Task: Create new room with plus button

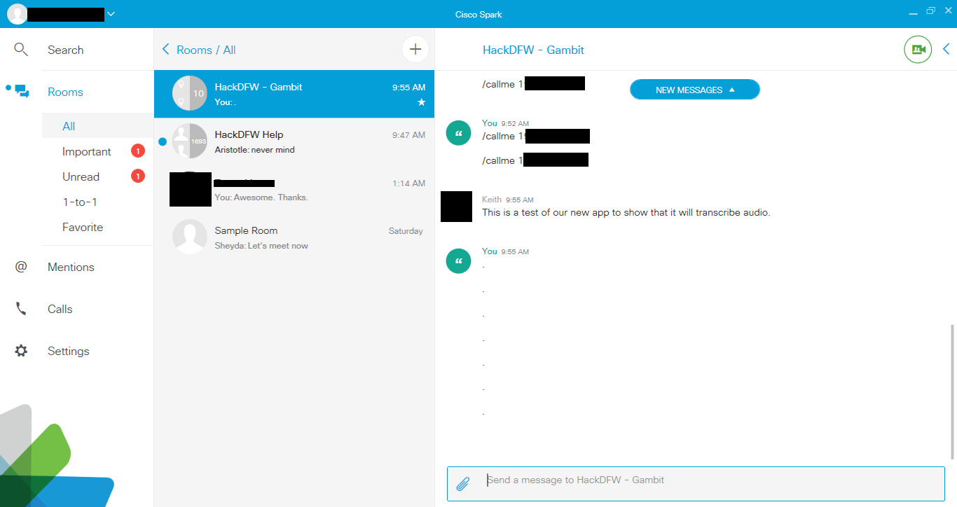Action: click(415, 49)
